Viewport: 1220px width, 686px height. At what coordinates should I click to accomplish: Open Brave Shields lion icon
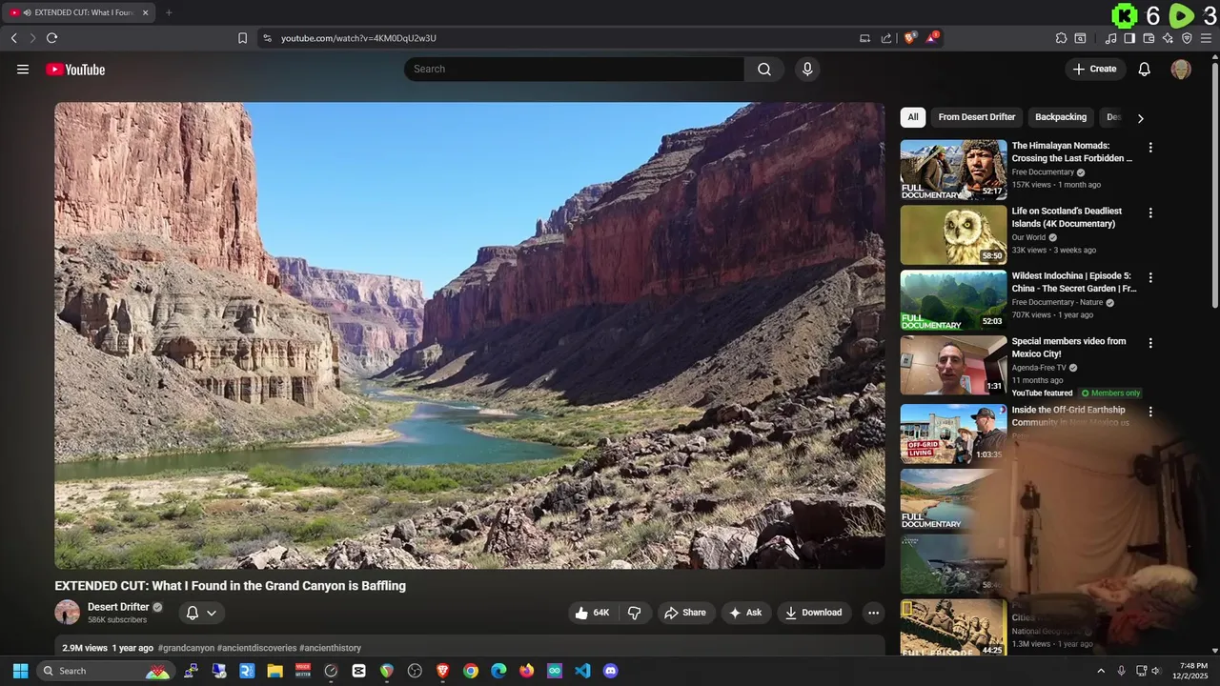[909, 38]
